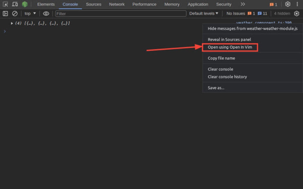Screen dimensions: 303x189
Task: Switch to the Application tab
Action: [198, 4]
